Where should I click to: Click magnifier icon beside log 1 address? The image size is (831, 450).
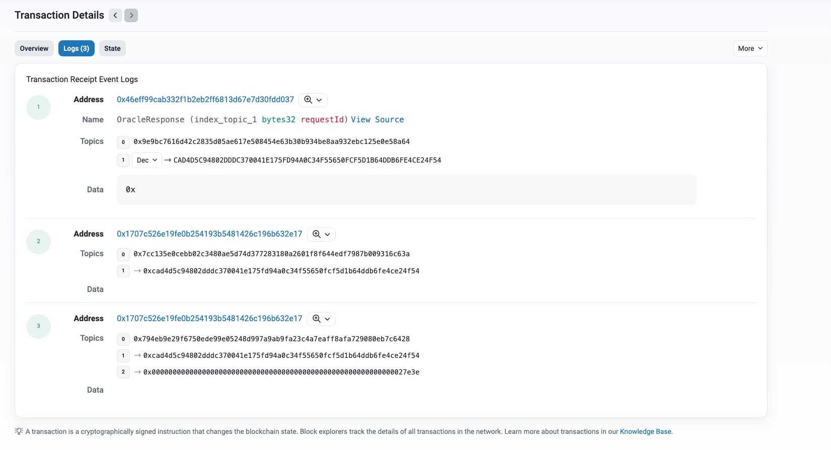308,100
